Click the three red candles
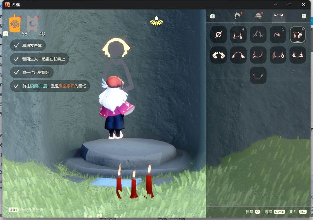 point(135,182)
